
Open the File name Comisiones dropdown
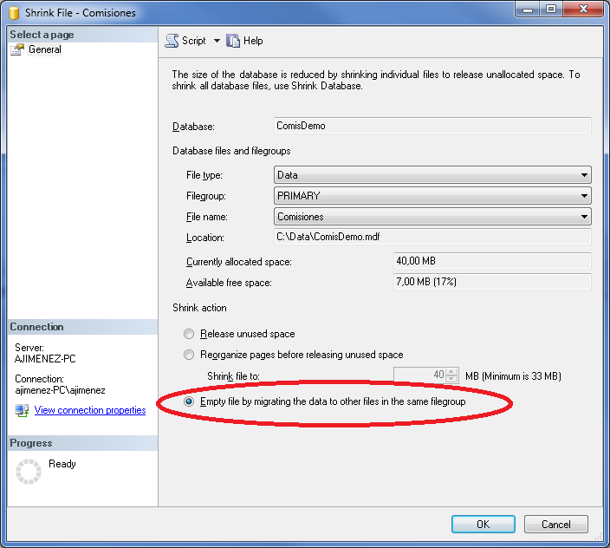(x=432, y=217)
